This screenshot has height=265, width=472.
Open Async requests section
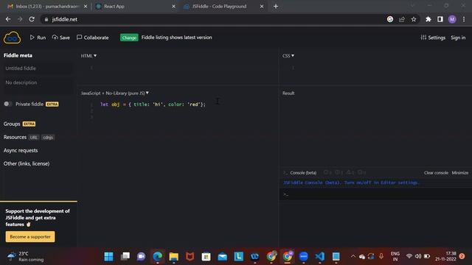point(21,150)
